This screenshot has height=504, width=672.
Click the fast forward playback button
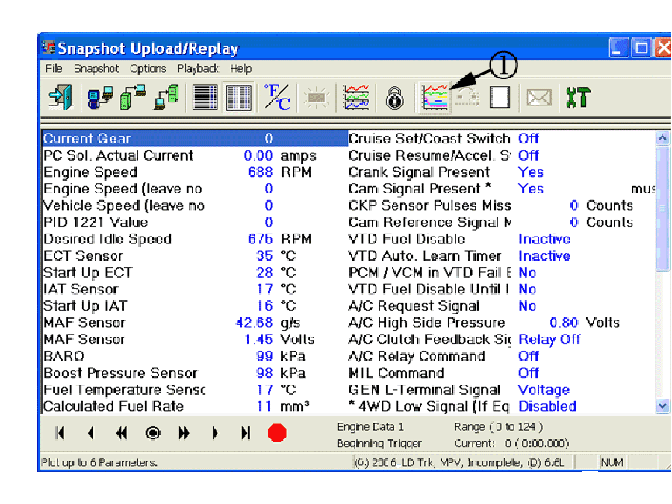(x=184, y=433)
